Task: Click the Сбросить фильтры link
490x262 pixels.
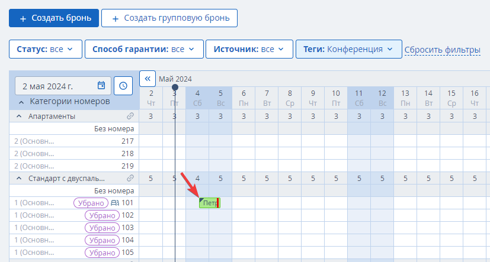Action: (443, 50)
